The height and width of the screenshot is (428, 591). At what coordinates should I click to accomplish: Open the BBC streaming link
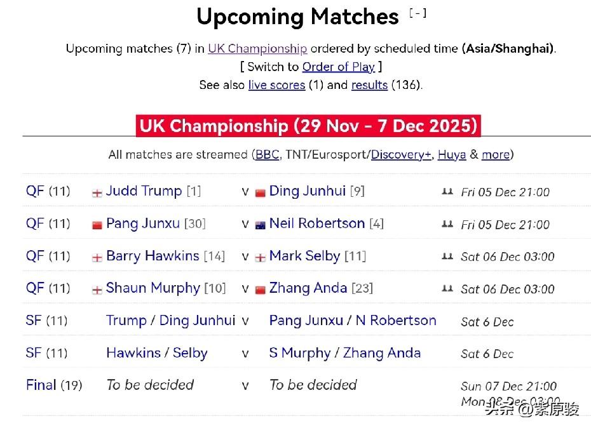pyautogui.click(x=267, y=154)
